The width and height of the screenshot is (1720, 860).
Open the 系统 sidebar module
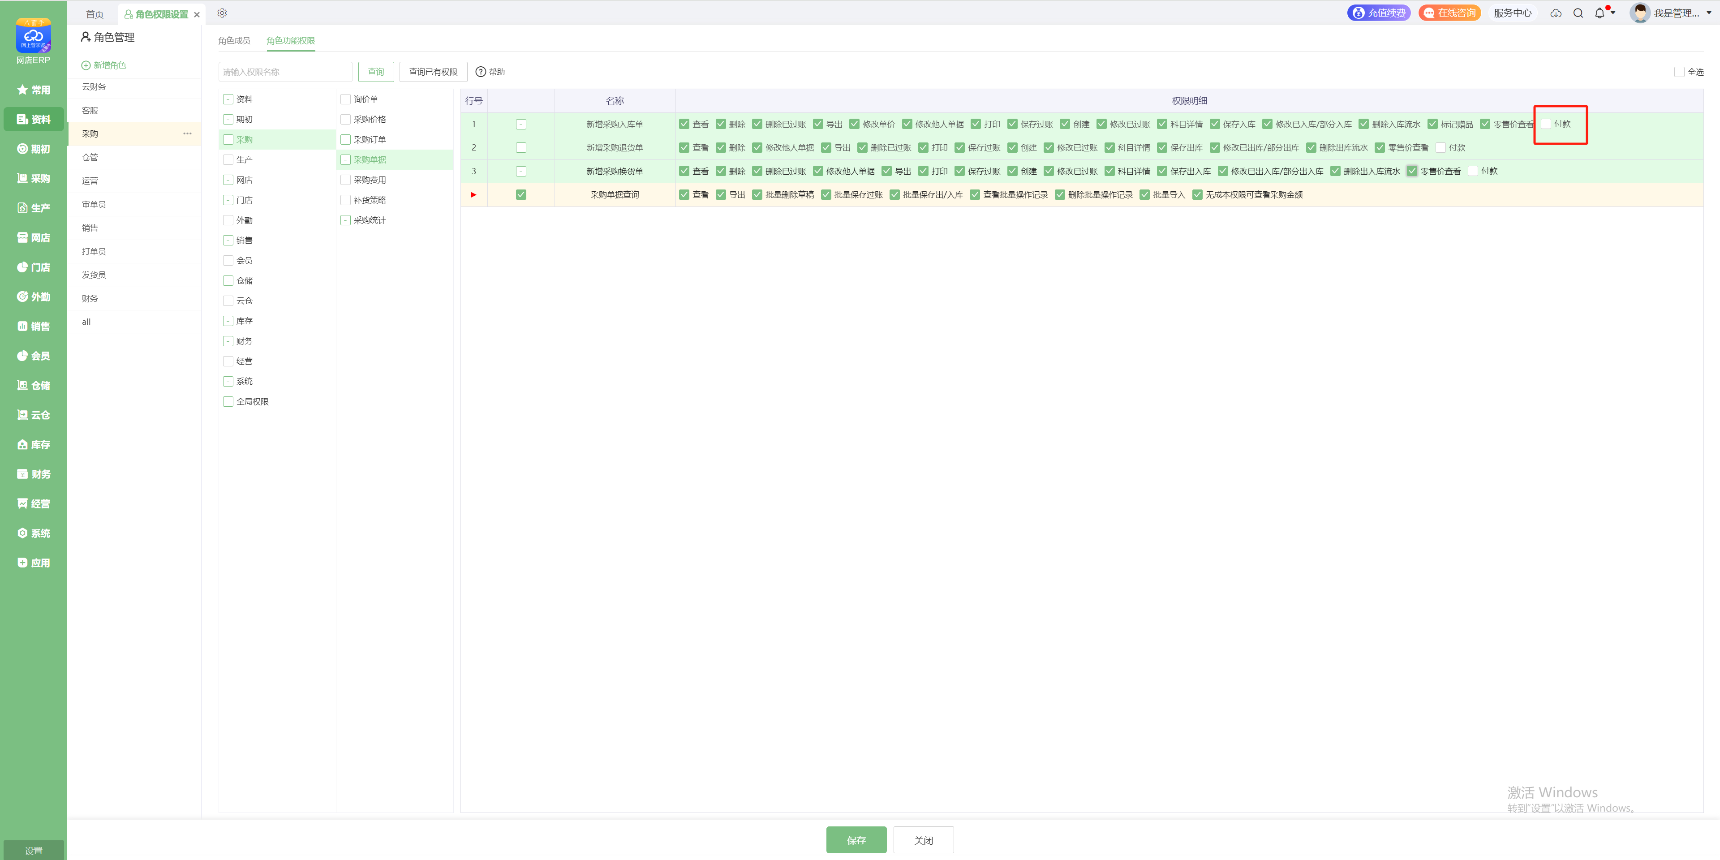(34, 533)
